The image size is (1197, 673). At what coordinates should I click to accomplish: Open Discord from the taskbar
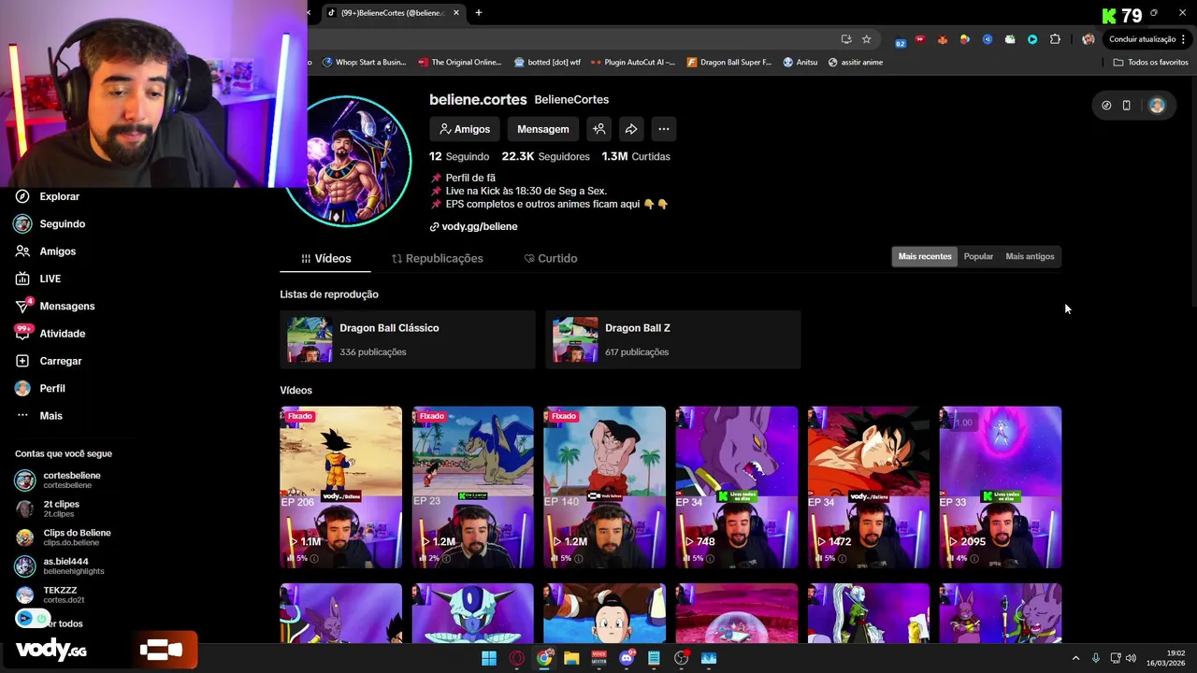pos(627,658)
